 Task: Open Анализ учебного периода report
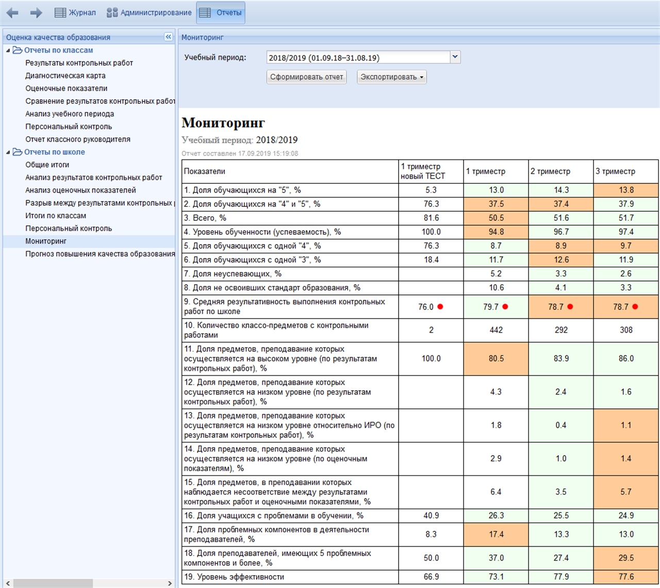pos(70,114)
